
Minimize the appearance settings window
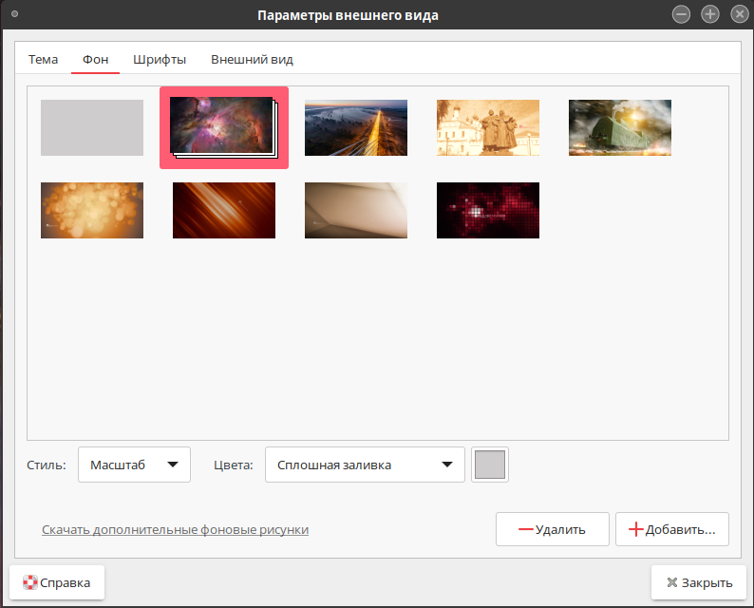[681, 14]
